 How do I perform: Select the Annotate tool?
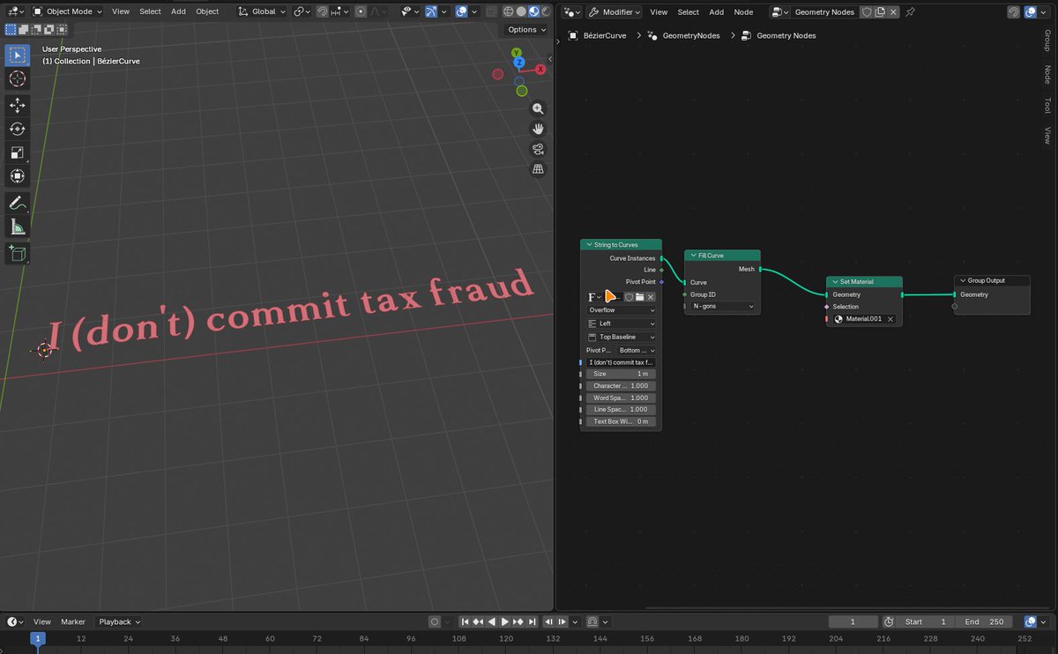tap(18, 203)
